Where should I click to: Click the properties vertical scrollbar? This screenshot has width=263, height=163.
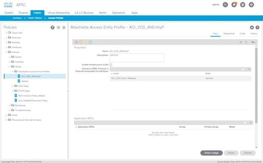coord(256,85)
